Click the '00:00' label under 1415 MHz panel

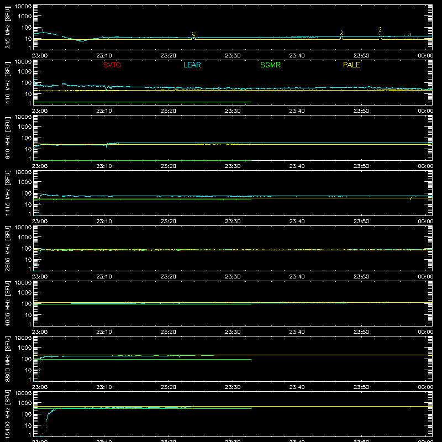pyautogui.click(x=425, y=222)
